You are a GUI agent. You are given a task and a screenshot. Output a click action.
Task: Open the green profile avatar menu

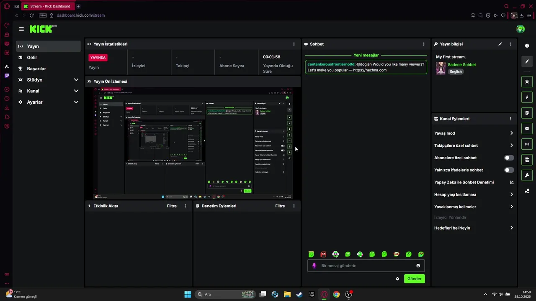point(521,29)
